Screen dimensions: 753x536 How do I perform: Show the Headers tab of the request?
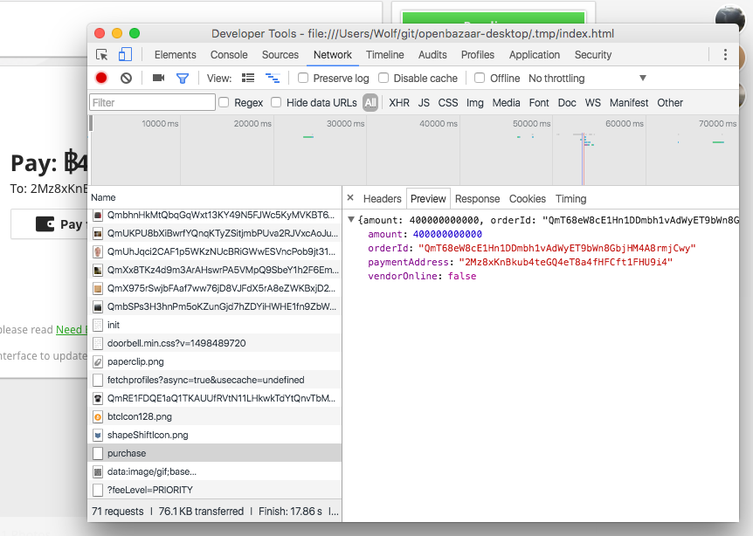[383, 199]
